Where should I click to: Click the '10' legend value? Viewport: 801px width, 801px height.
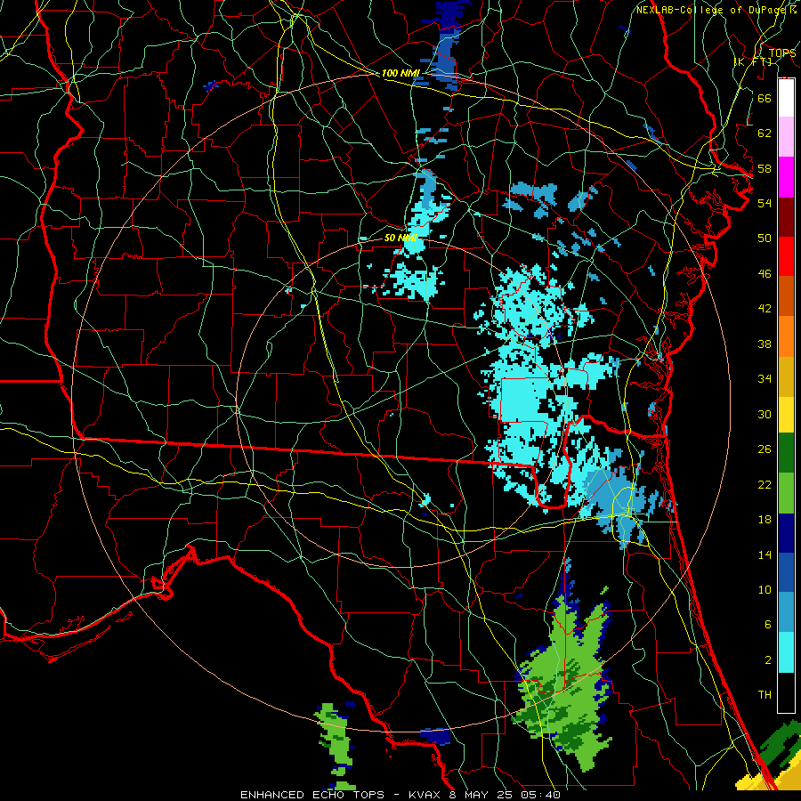[765, 589]
